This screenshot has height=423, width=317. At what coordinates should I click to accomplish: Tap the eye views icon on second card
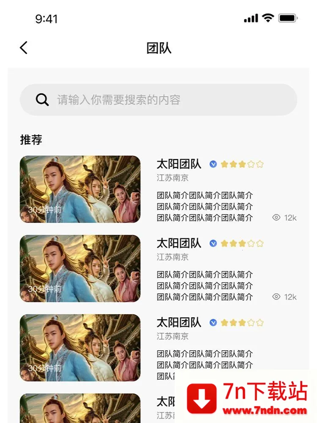coord(276,297)
